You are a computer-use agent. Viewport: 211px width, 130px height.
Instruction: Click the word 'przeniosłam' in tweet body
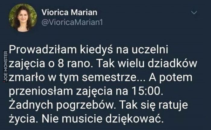click(41, 92)
